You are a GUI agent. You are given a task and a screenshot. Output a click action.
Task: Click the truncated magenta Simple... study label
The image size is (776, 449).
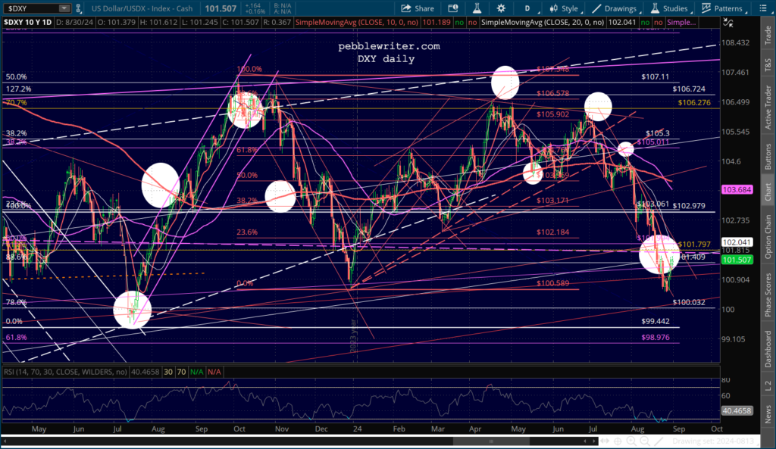tap(681, 22)
